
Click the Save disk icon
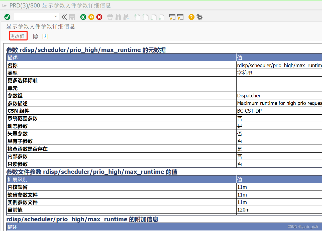click(x=72, y=17)
